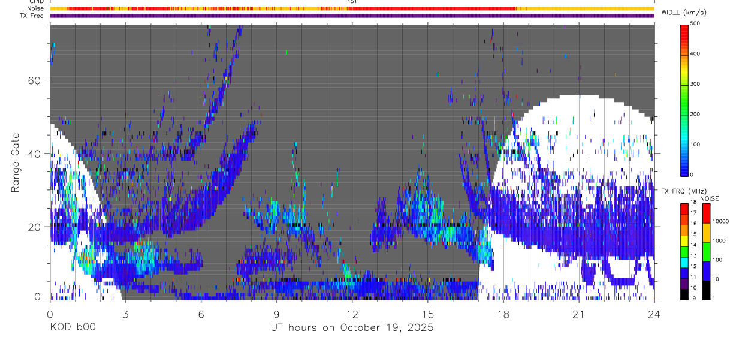Click the 100 value on noise scale
Viewport: 736px width, 340px height.
point(717,260)
